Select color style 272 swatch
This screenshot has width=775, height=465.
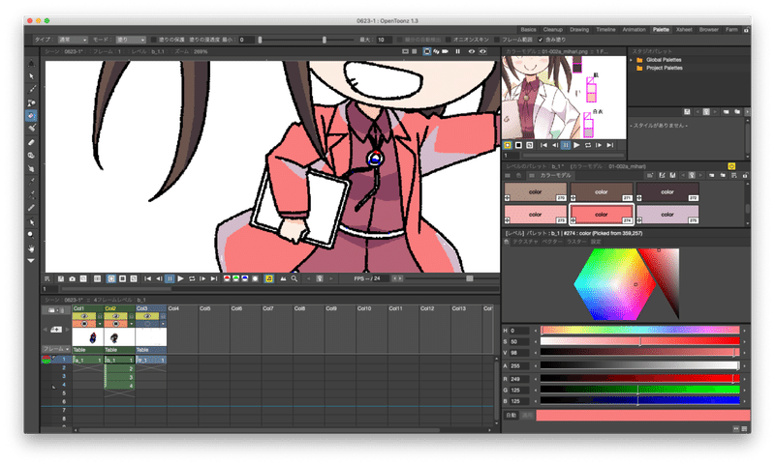tap(667, 191)
